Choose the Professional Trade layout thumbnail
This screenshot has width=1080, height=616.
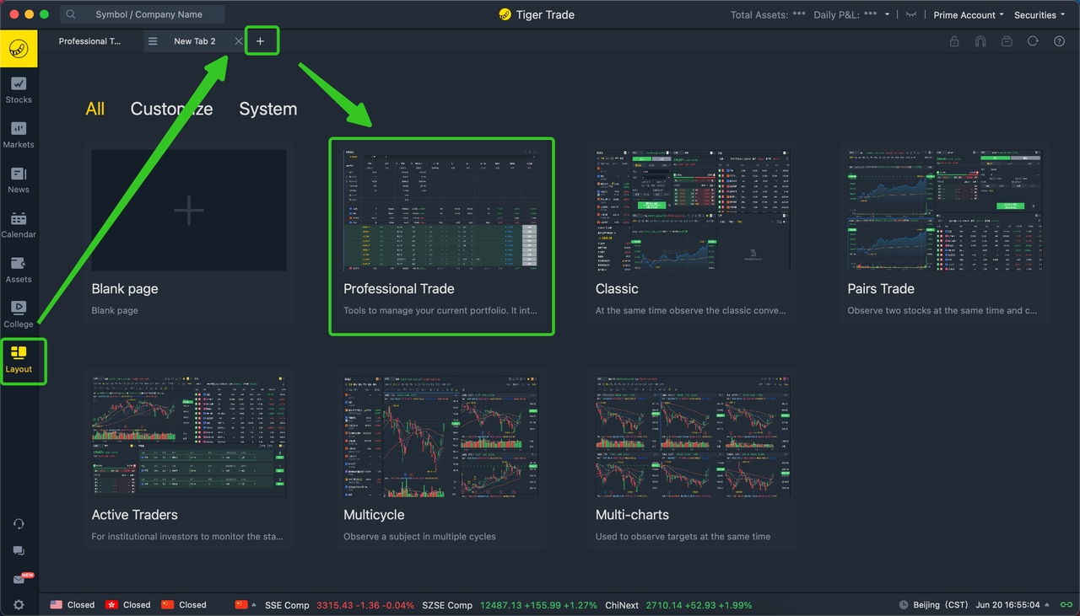point(440,211)
